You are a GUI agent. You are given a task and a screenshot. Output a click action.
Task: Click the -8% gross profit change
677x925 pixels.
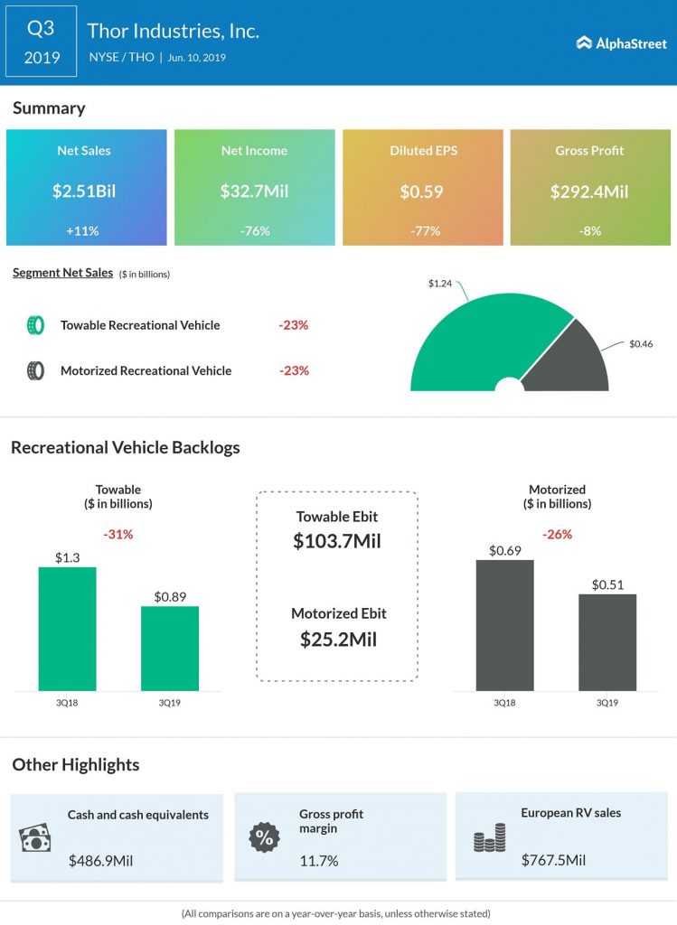click(590, 230)
